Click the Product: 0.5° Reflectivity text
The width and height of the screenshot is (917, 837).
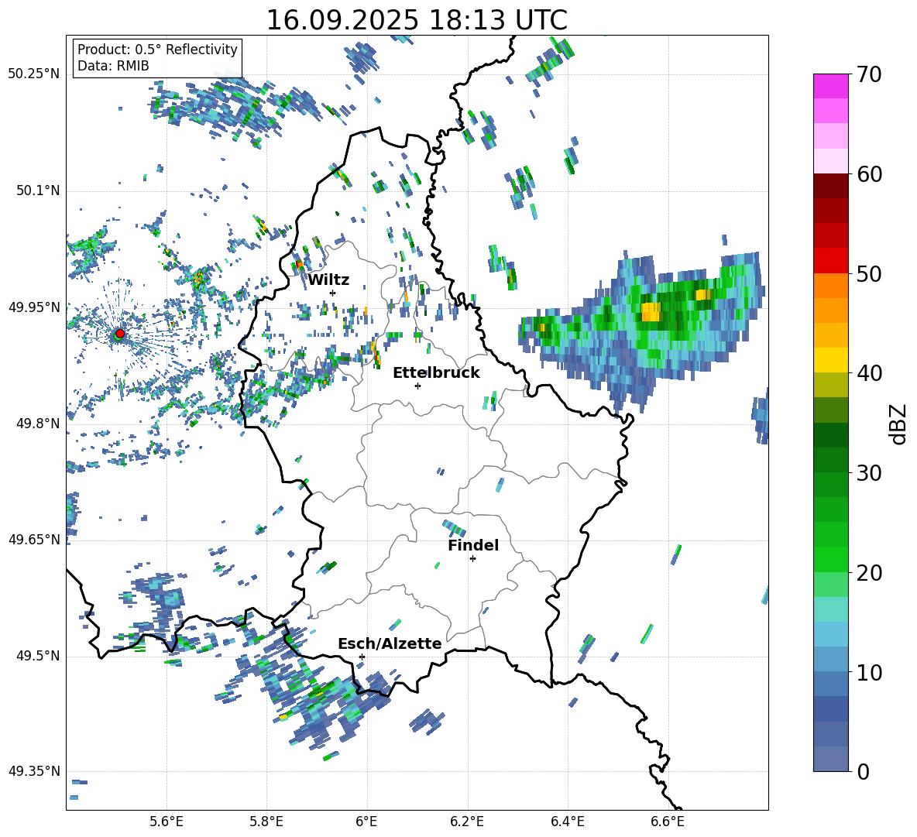tap(157, 49)
